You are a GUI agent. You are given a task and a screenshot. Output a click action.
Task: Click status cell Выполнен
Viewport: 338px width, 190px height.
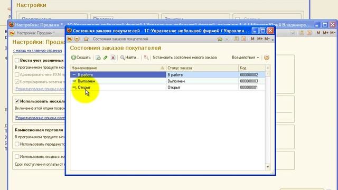click(202, 81)
